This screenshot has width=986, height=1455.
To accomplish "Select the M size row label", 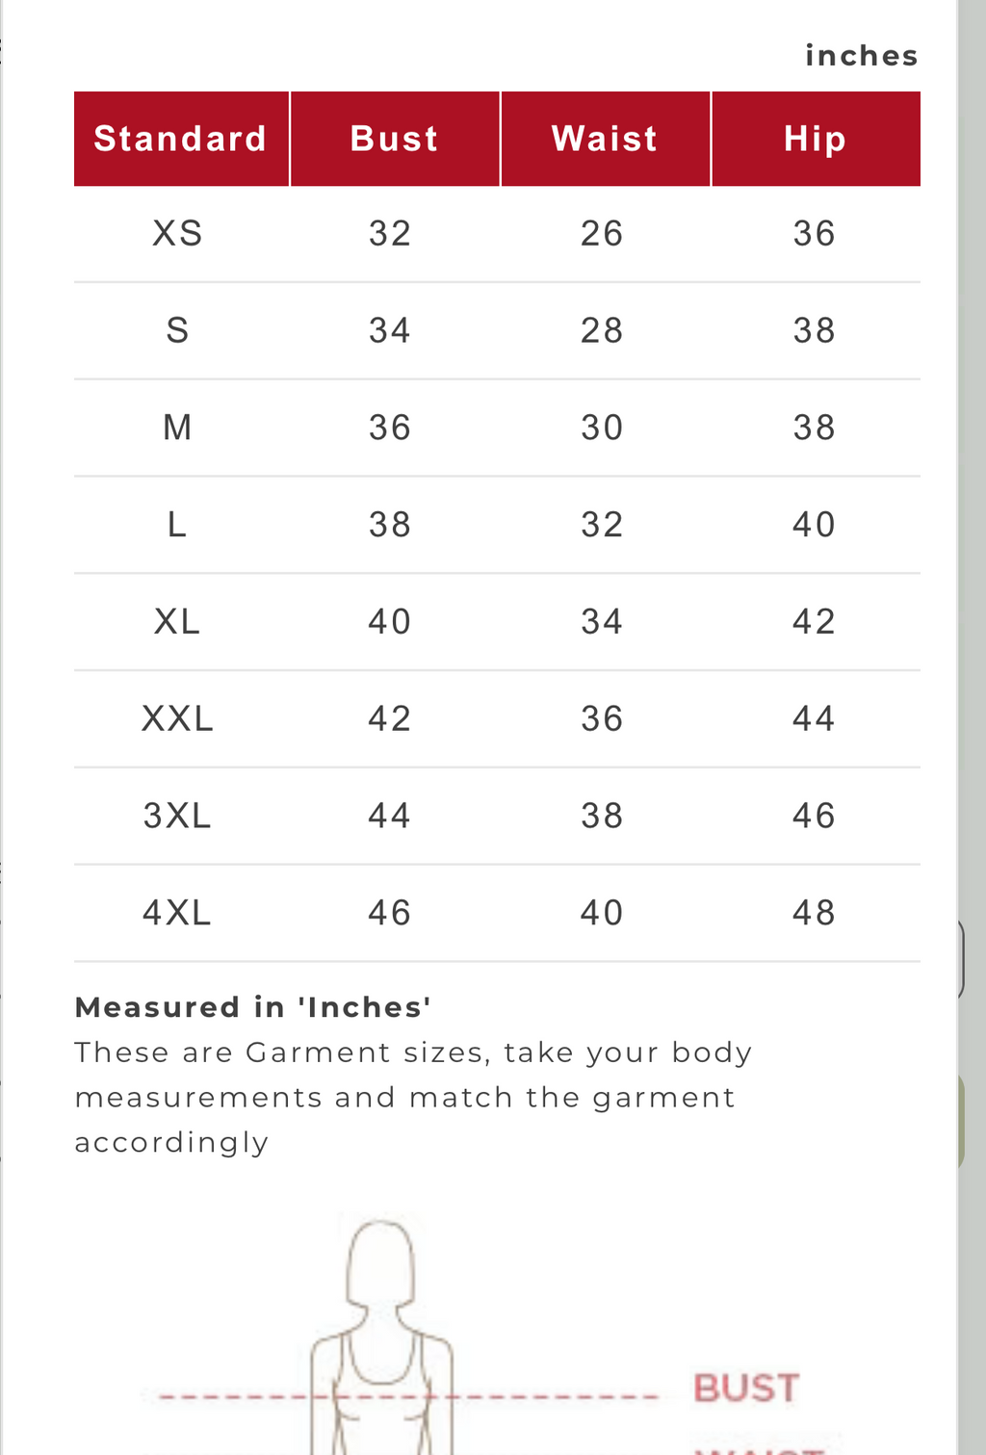I will 177,428.
